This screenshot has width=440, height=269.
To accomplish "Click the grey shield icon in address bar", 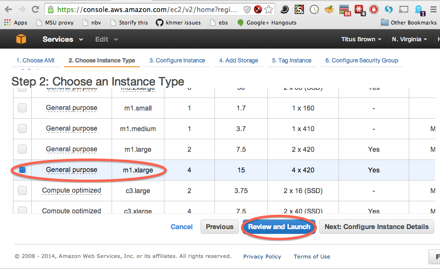I will click(x=247, y=10).
